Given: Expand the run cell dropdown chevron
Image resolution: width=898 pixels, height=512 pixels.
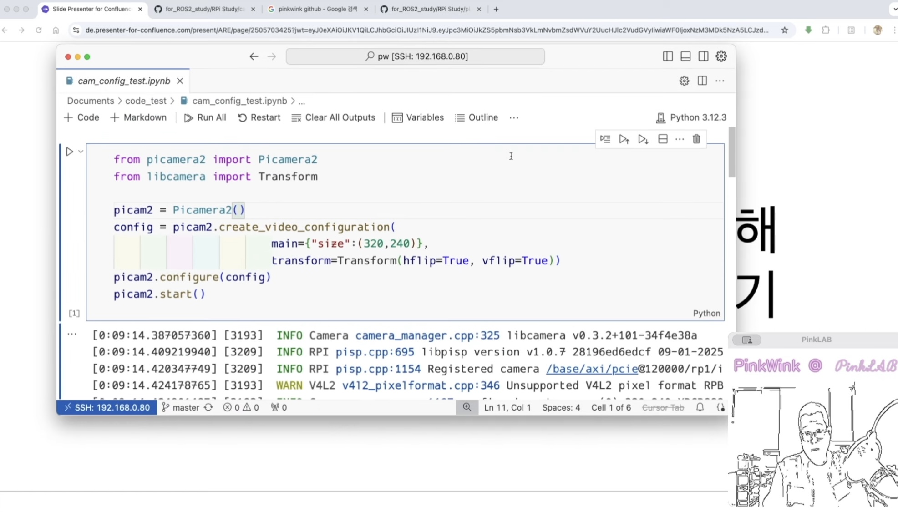Looking at the screenshot, I should click(x=81, y=152).
